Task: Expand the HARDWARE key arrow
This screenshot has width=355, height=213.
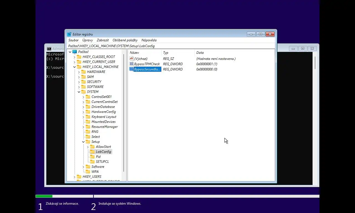Action: [79, 72]
